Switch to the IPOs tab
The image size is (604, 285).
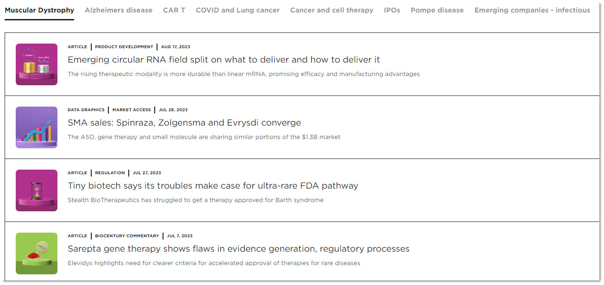point(392,10)
